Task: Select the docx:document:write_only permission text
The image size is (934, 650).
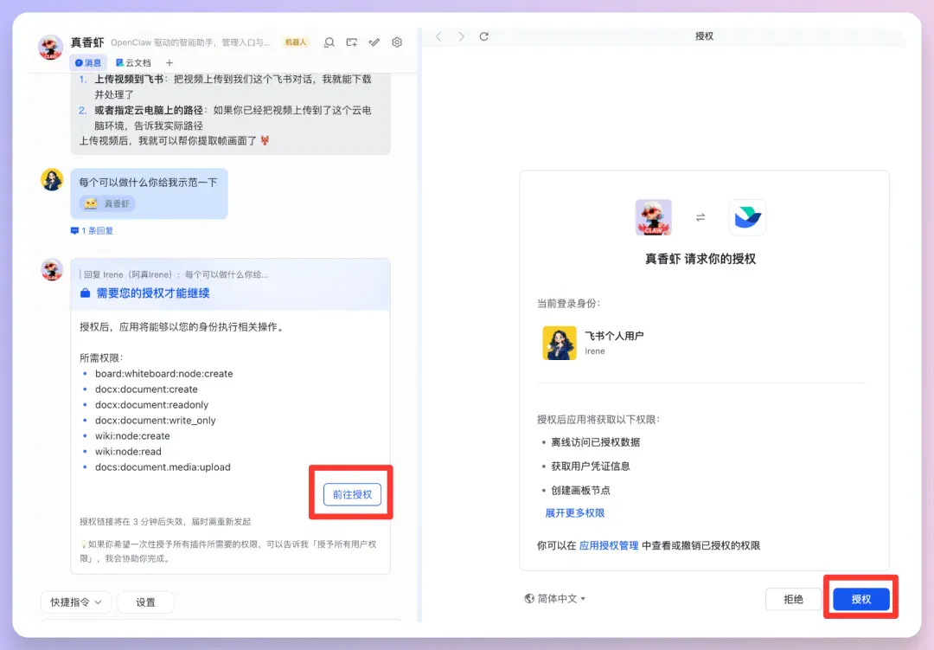Action: click(155, 420)
